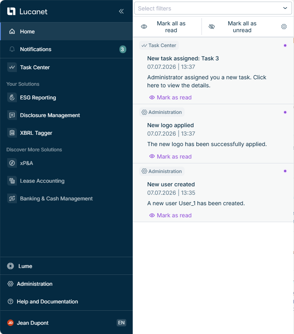Click the Disclosure Management icon
This screenshot has width=294, height=334.
(x=12, y=115)
